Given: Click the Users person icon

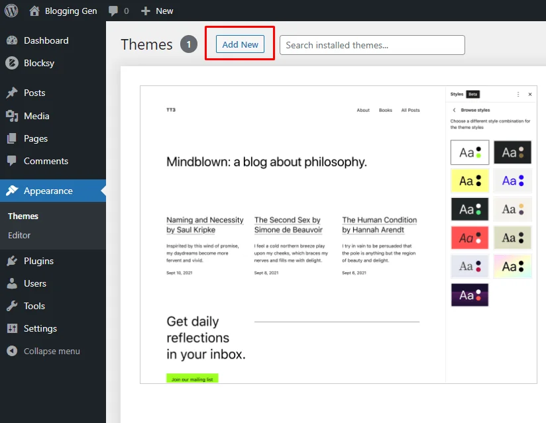Looking at the screenshot, I should (12, 283).
